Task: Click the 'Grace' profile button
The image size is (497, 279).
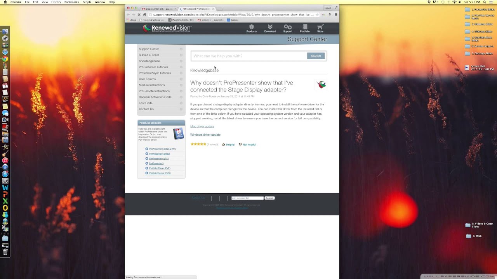Action: point(328,8)
